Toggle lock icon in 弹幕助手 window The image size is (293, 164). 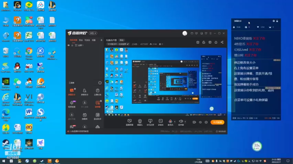click(277, 21)
